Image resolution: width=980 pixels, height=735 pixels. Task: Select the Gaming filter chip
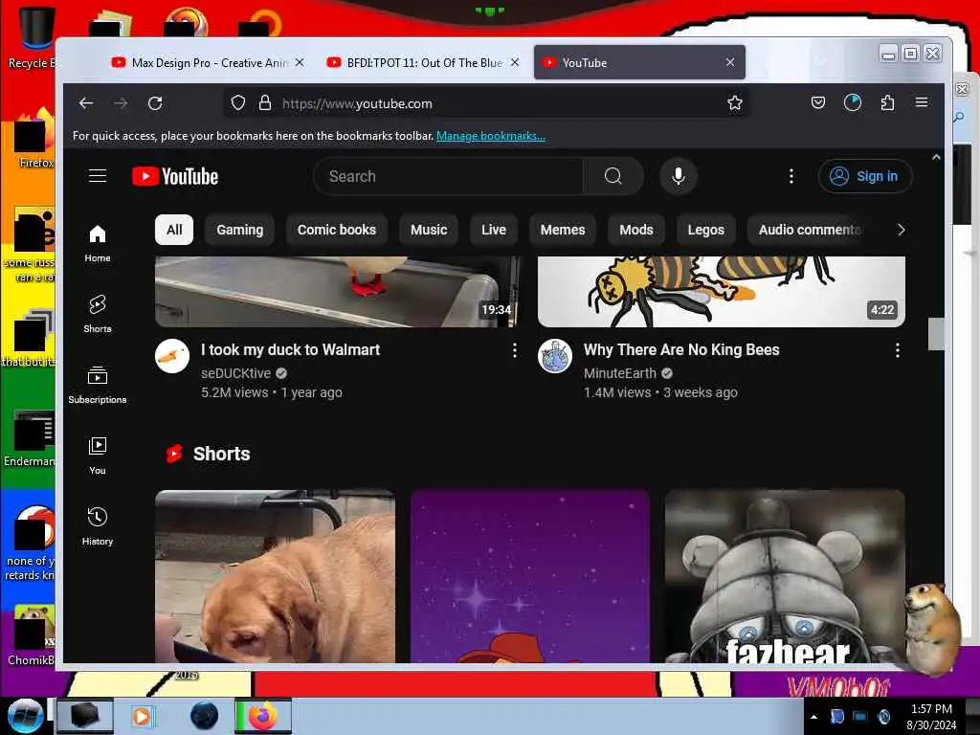(x=240, y=230)
